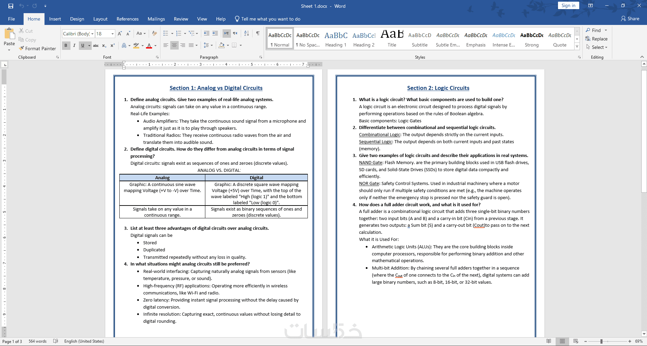647x346 pixels.
Task: Open the font size dropdown
Action: [x=112, y=34]
